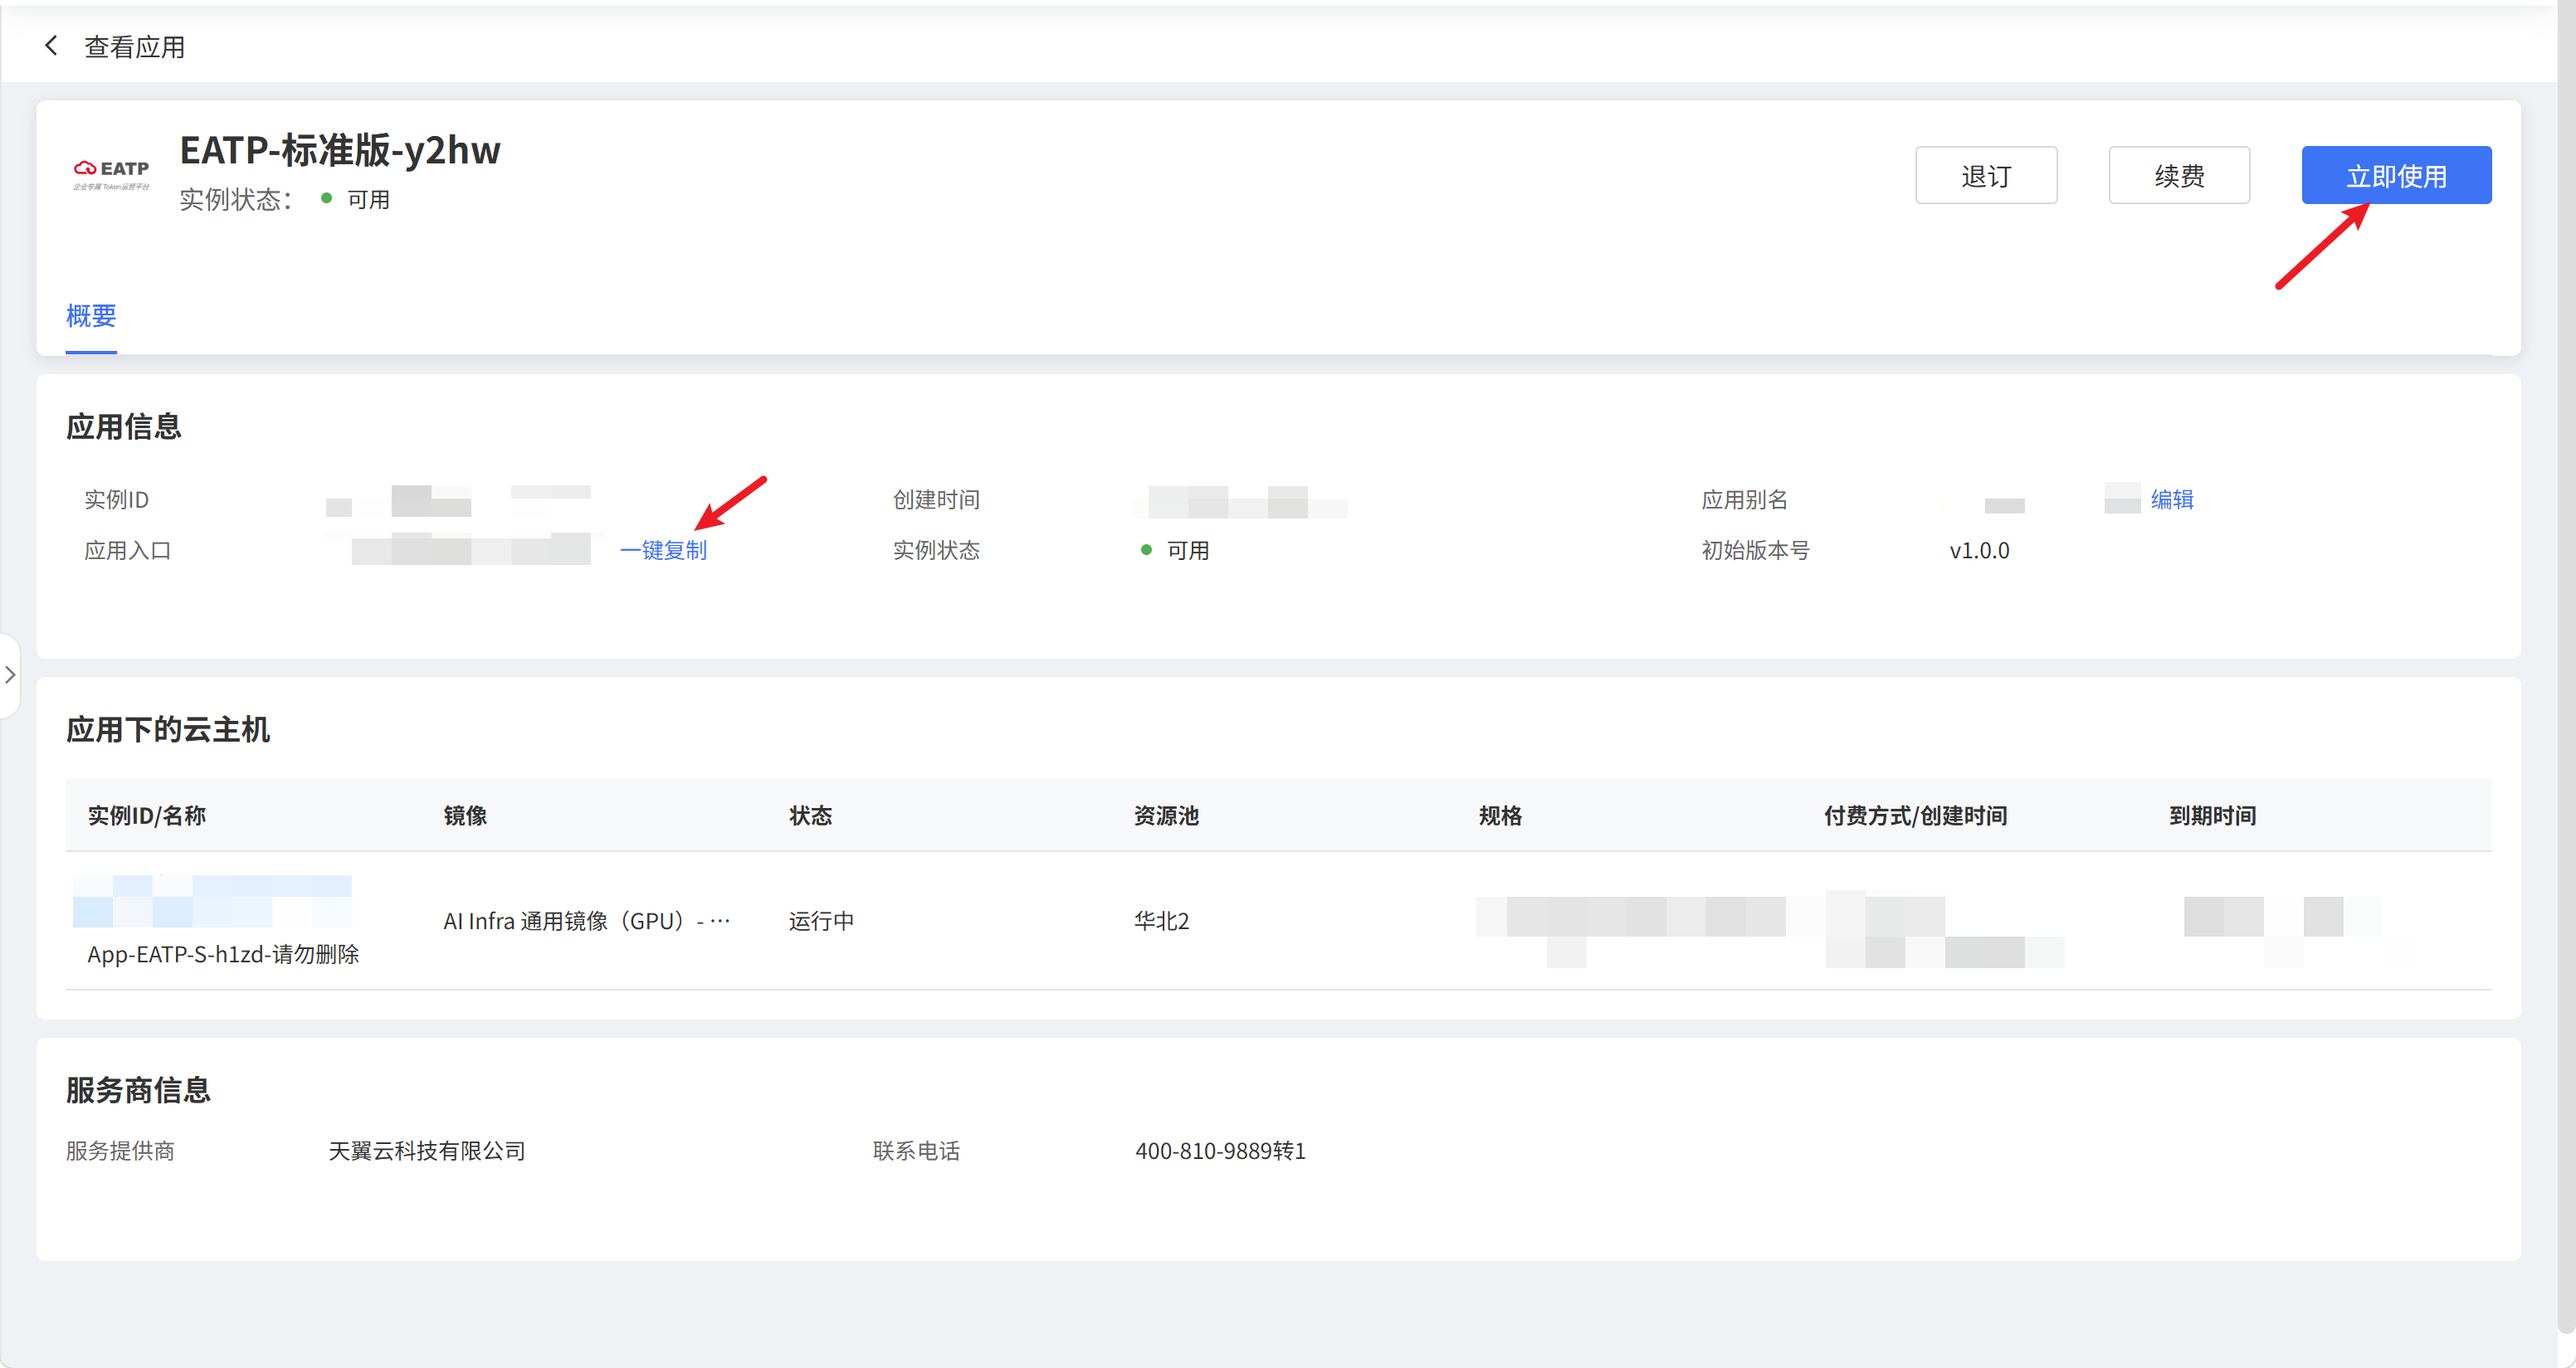The width and height of the screenshot is (2576, 1368).
Task: Click the 续费 button
Action: coord(2179,176)
